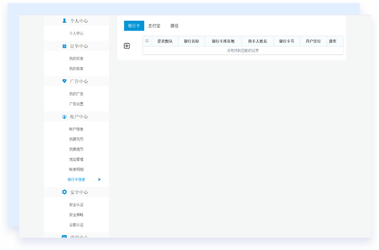379x250 pixels.
Task: Click the add bank card plus icon
Action: point(127,46)
